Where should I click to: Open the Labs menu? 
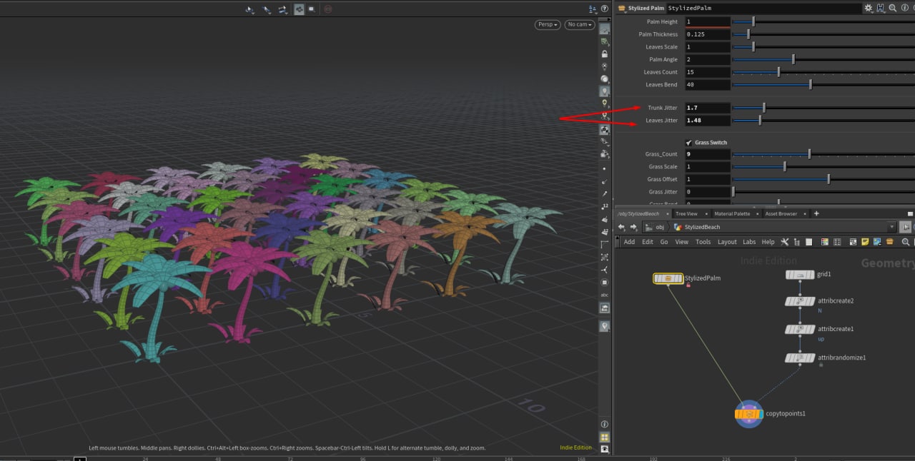pyautogui.click(x=748, y=242)
